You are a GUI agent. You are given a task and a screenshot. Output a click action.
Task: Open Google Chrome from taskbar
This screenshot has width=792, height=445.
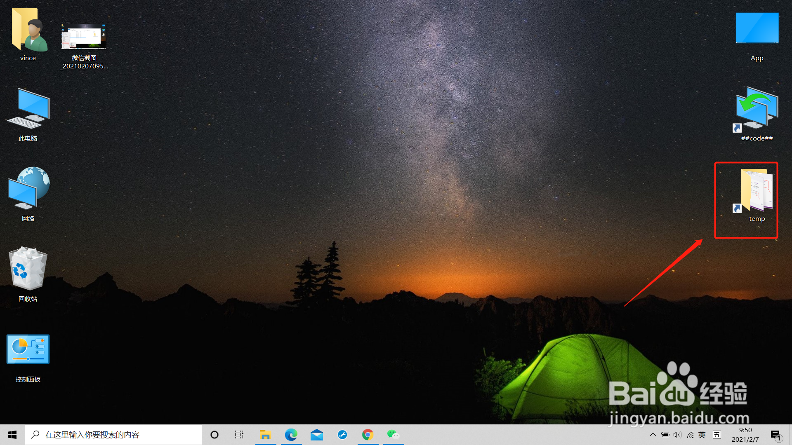click(x=368, y=435)
